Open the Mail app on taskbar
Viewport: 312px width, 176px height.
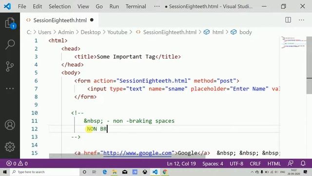125,172
